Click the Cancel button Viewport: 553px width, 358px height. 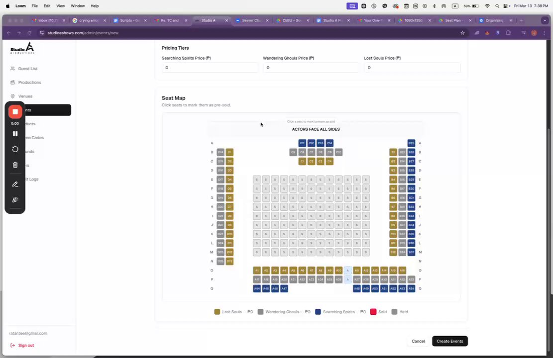[418, 341]
